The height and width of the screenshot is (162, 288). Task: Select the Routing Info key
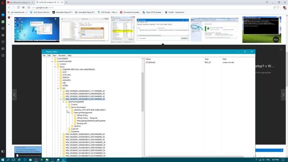point(82,123)
